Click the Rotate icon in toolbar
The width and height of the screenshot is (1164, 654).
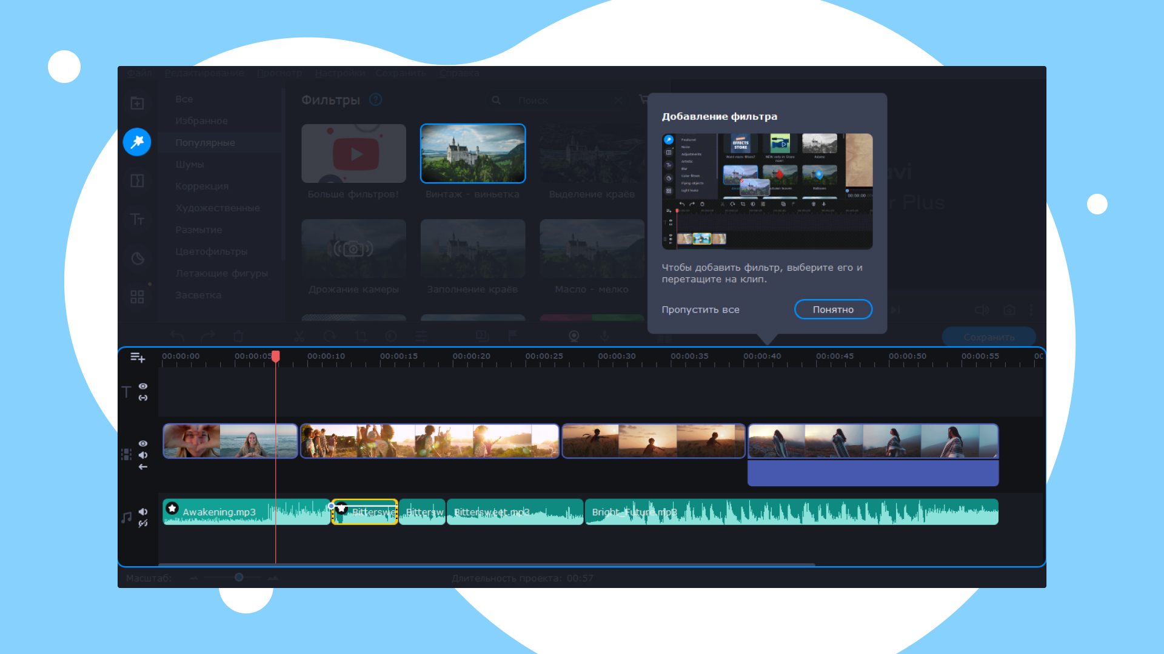[330, 336]
